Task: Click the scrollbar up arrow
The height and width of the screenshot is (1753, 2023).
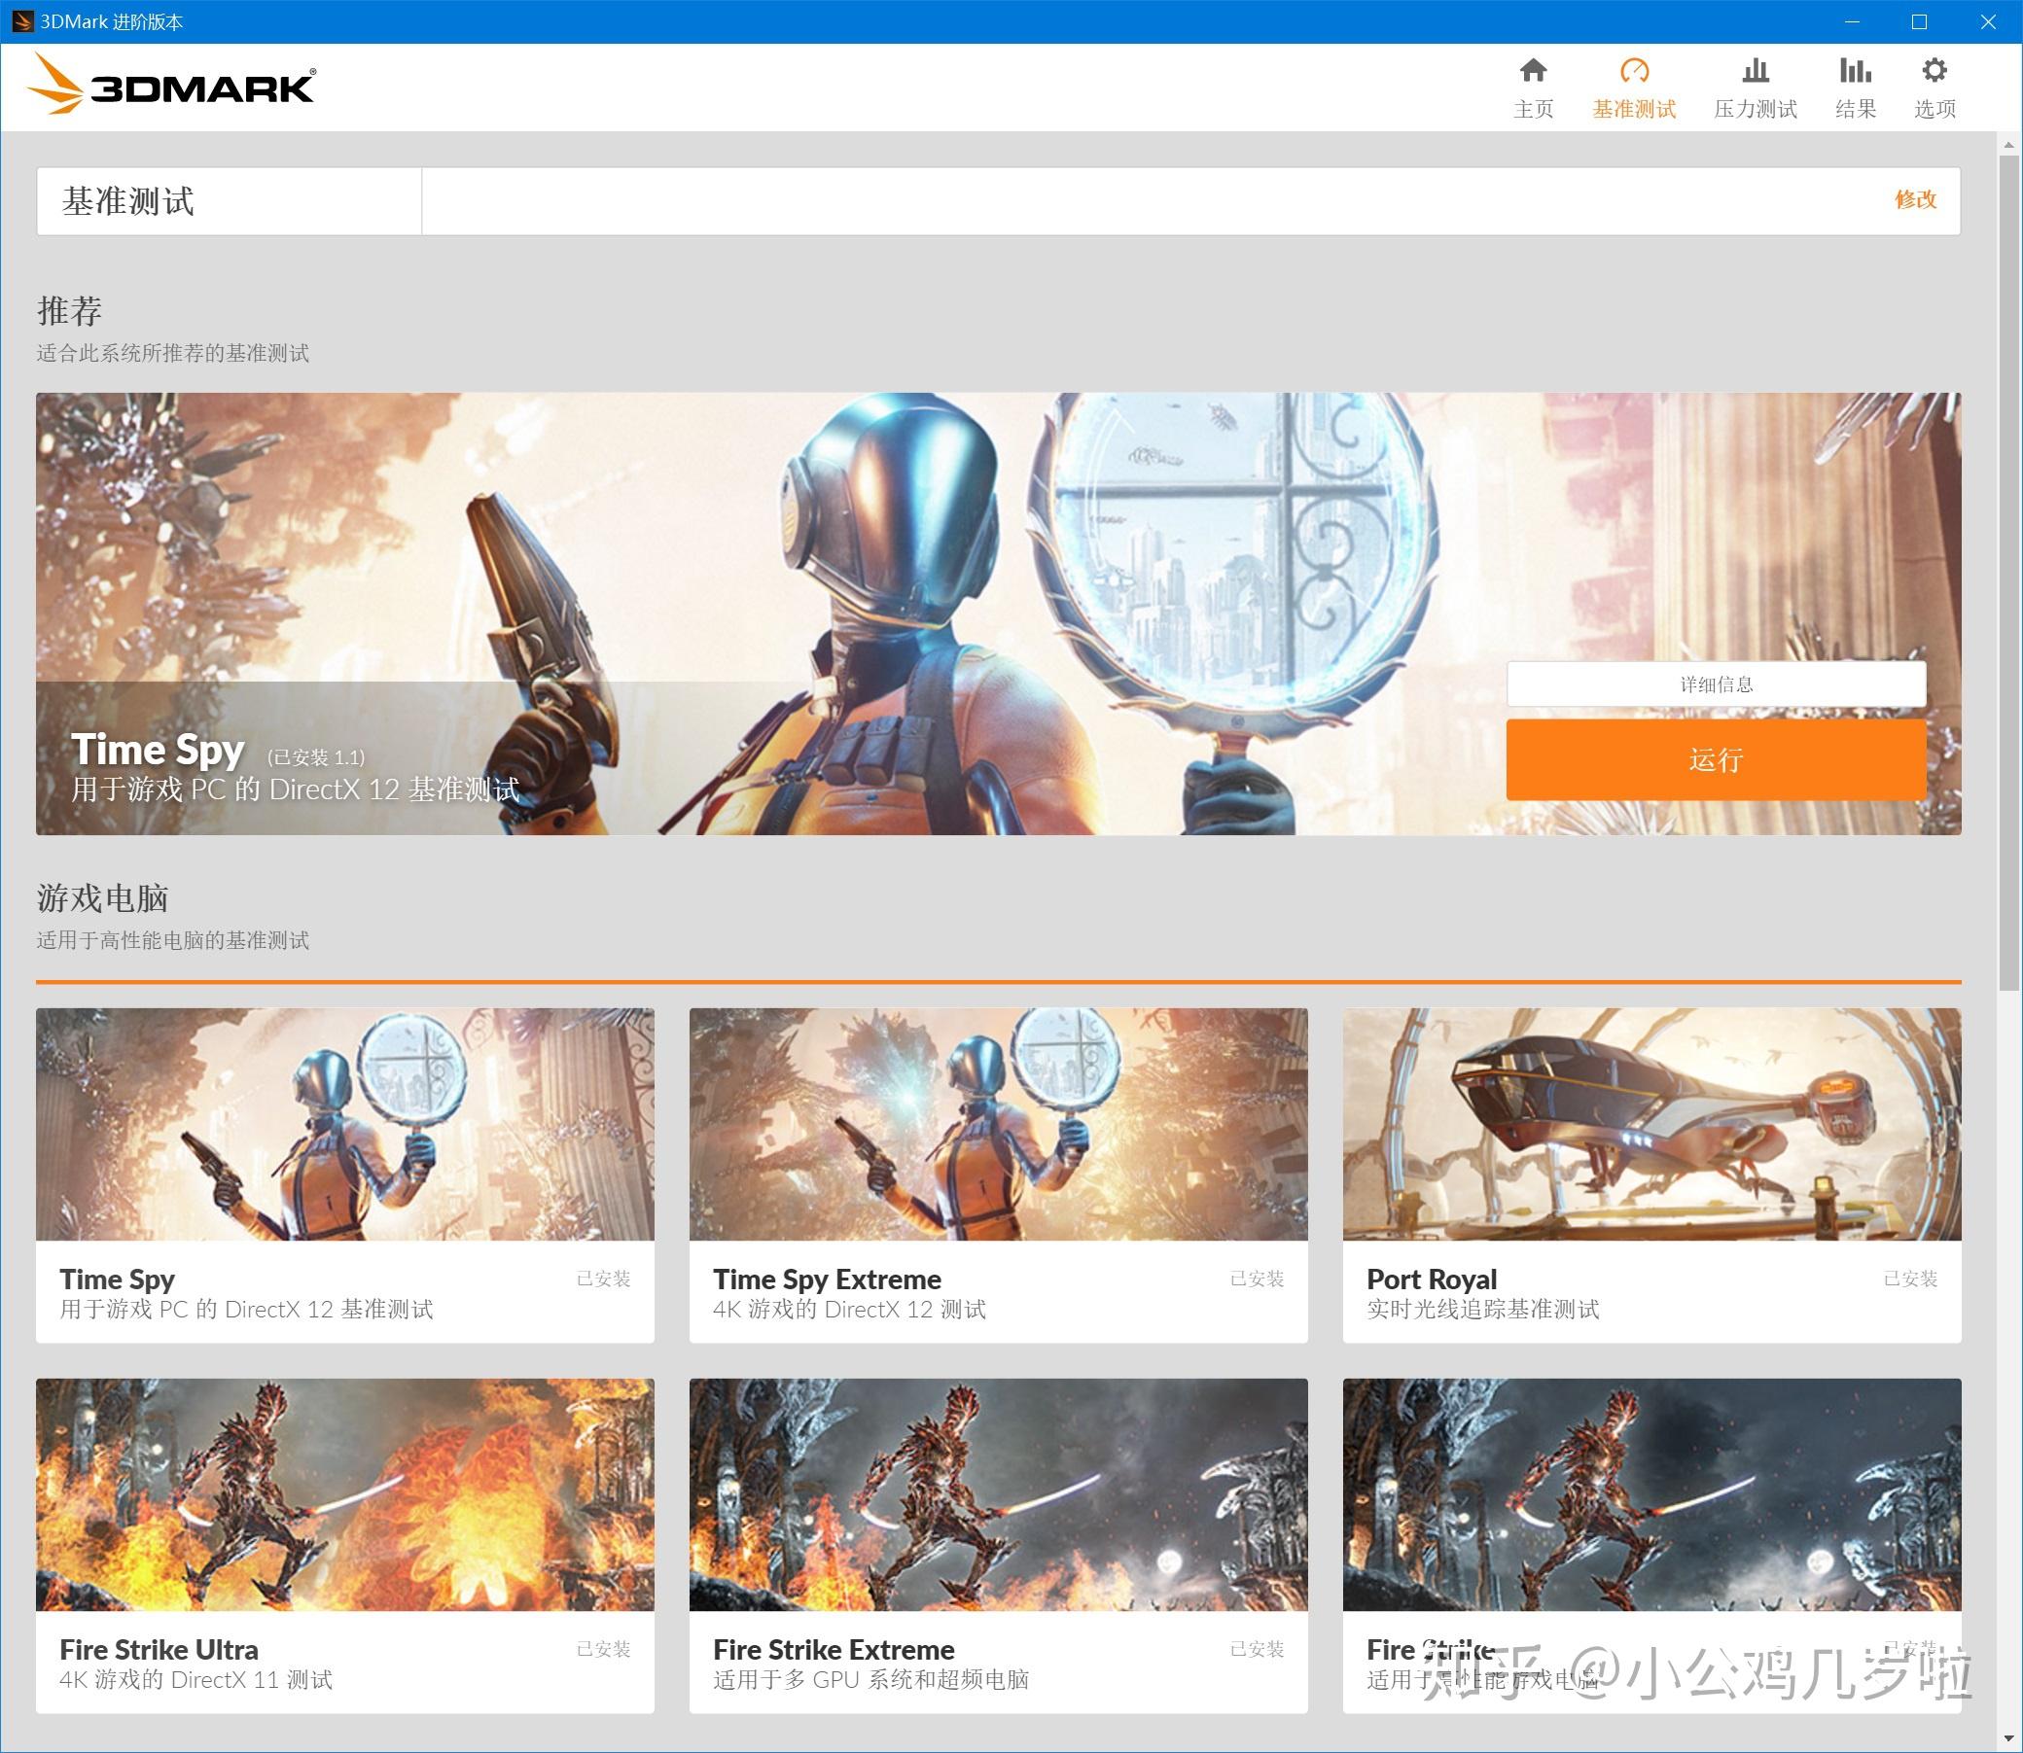Action: [x=2009, y=145]
